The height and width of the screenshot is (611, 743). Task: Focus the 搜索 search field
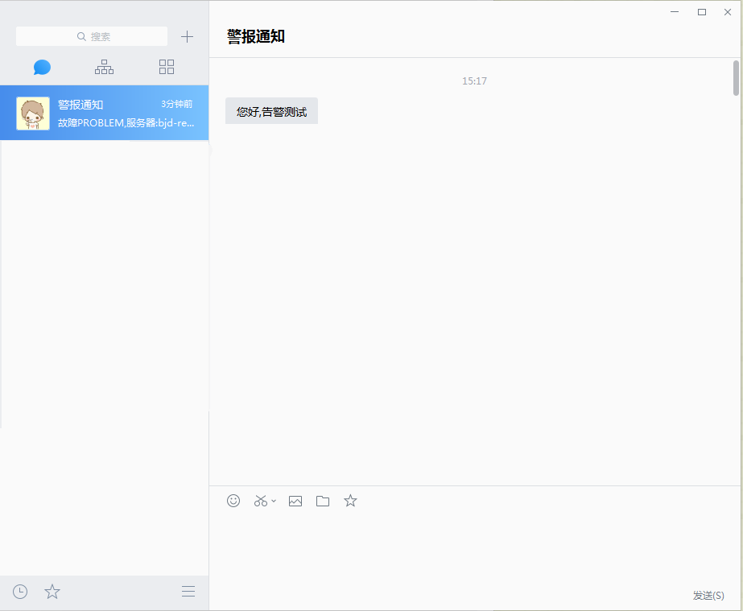[92, 36]
